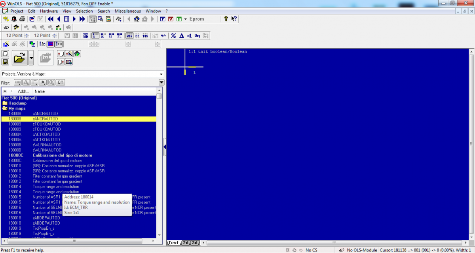Click the M column header
The image size is (475, 253).
click(x=5, y=91)
